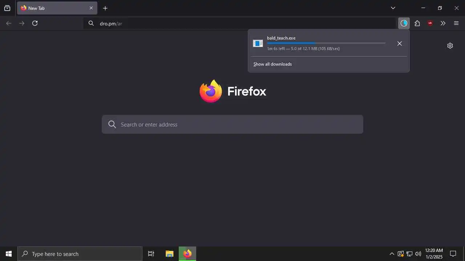This screenshot has height=261, width=465.
Task: Expand the list all tabs chevron
Action: [x=393, y=8]
